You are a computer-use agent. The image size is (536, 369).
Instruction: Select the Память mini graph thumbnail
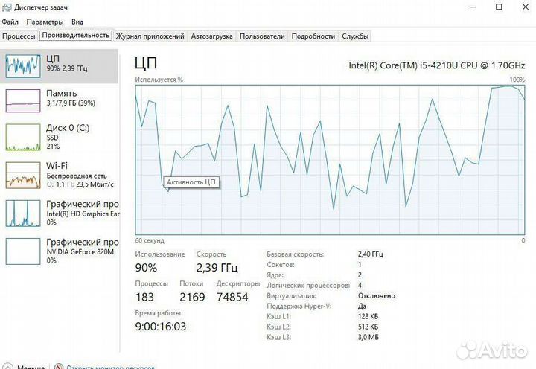pyautogui.click(x=23, y=100)
